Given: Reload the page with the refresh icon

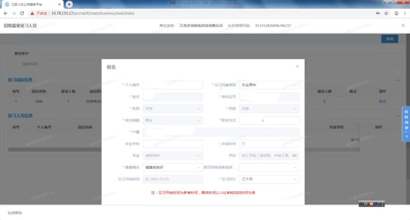Looking at the screenshot, I should [x=22, y=13].
